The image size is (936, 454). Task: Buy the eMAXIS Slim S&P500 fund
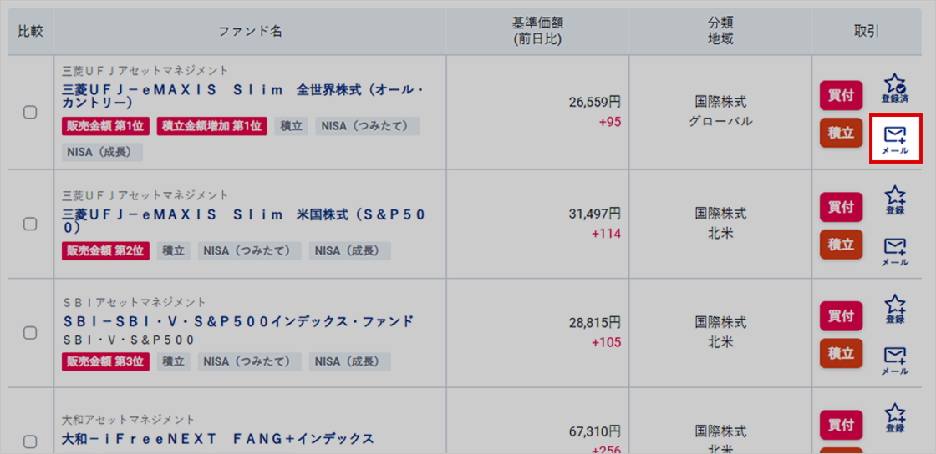tap(841, 207)
